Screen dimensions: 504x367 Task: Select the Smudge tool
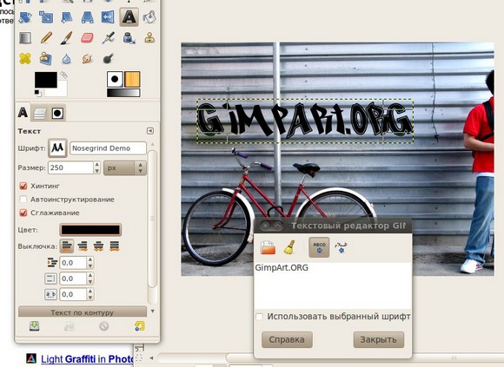pyautogui.click(x=87, y=59)
